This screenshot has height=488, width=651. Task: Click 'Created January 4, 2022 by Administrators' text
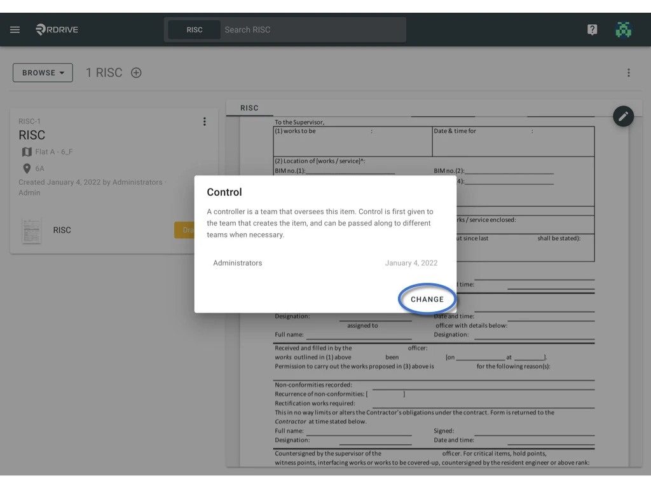click(x=90, y=182)
